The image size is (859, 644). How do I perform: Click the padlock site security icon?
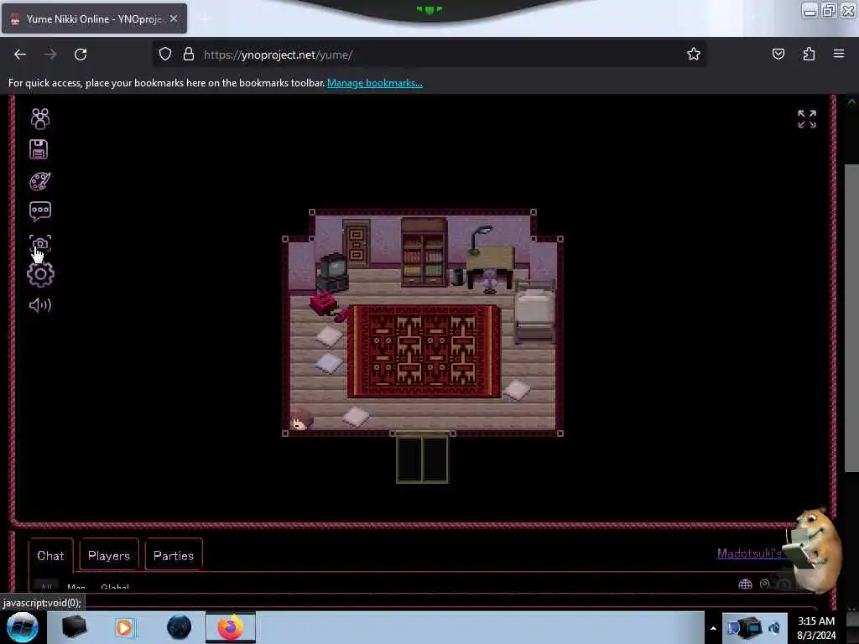(189, 55)
